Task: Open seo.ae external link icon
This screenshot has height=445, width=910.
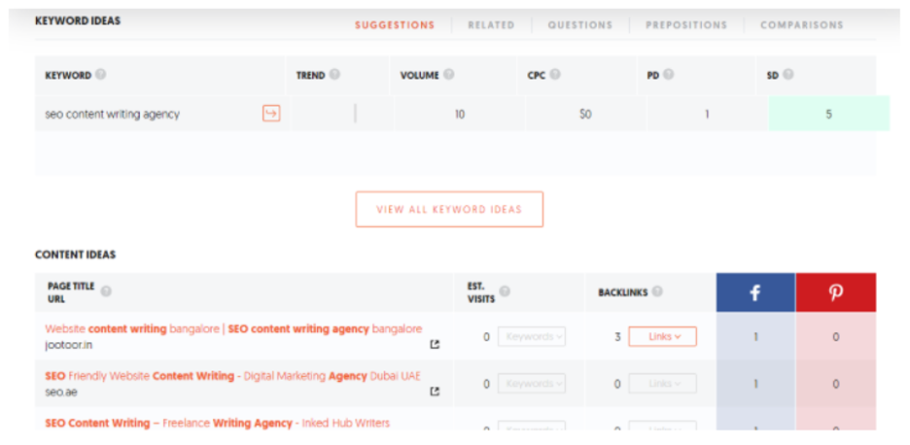Action: click(x=435, y=392)
